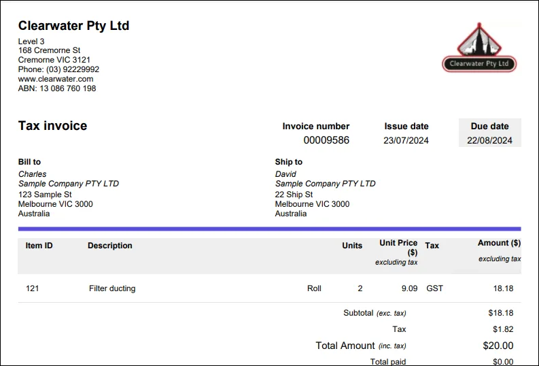Click the GST tax code cell

click(x=434, y=288)
